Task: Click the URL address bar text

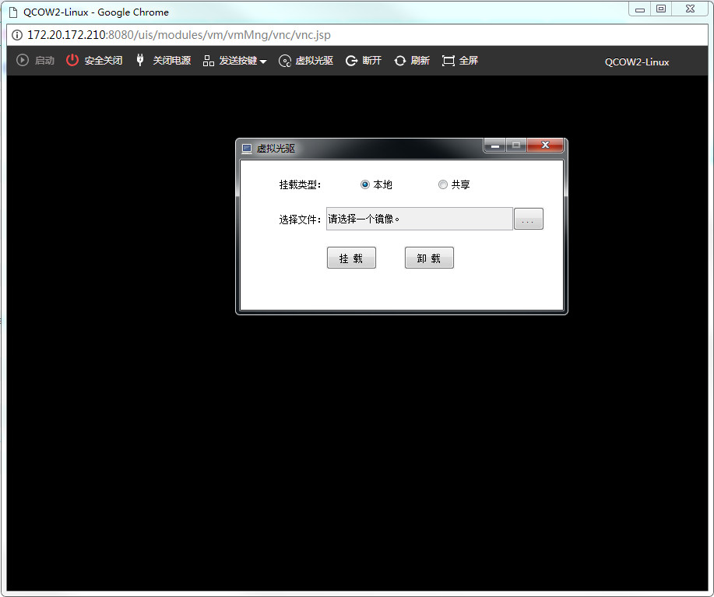Action: click(x=179, y=35)
